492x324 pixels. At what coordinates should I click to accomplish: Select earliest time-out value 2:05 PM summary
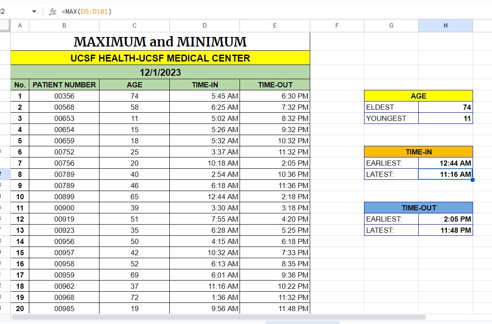445,219
